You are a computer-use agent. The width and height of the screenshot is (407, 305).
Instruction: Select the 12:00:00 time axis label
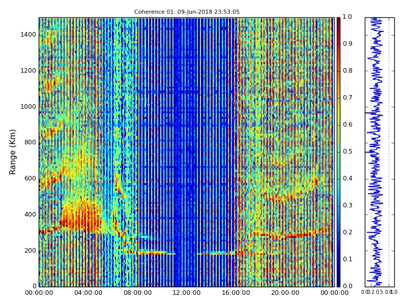(187, 293)
